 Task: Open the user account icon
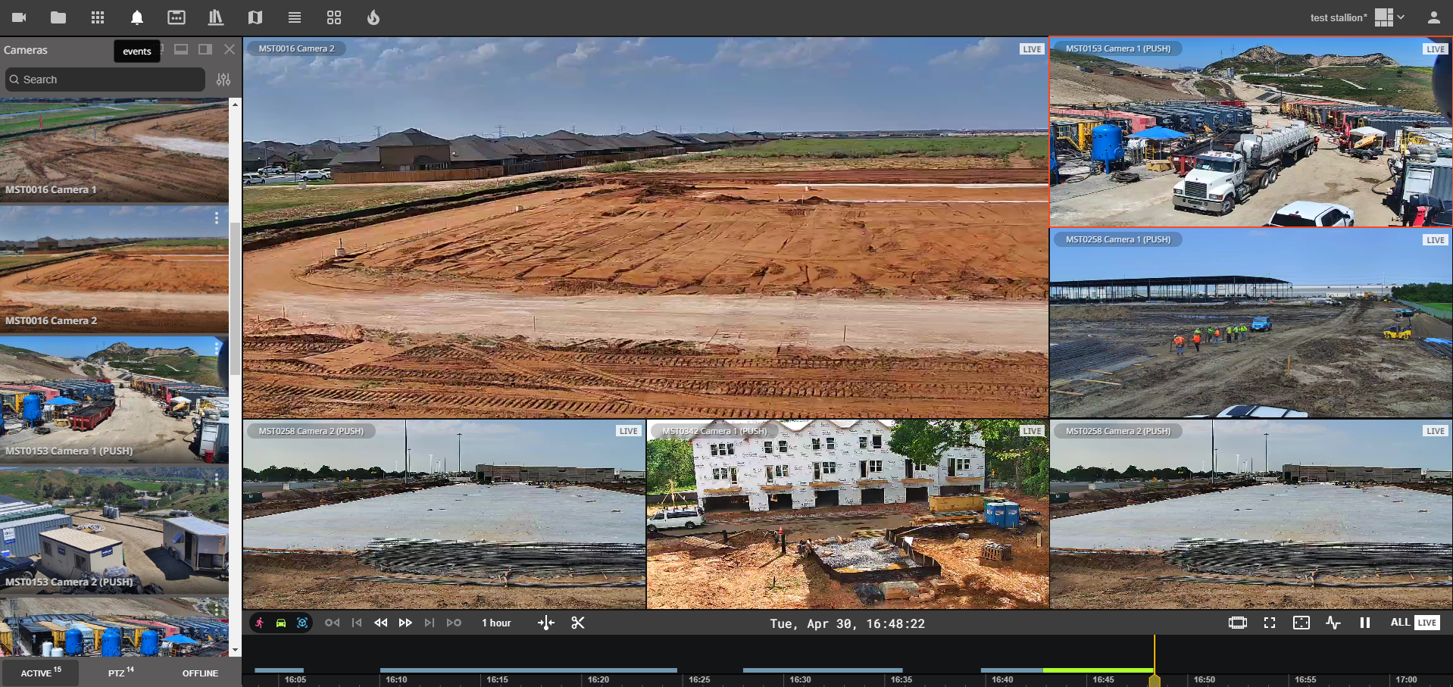point(1433,17)
